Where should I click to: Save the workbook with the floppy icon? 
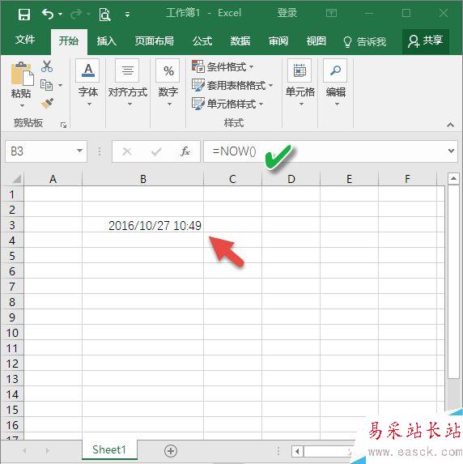[24, 14]
